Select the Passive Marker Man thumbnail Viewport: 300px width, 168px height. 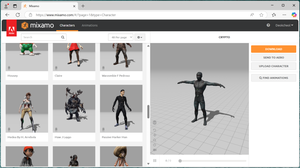121,108
